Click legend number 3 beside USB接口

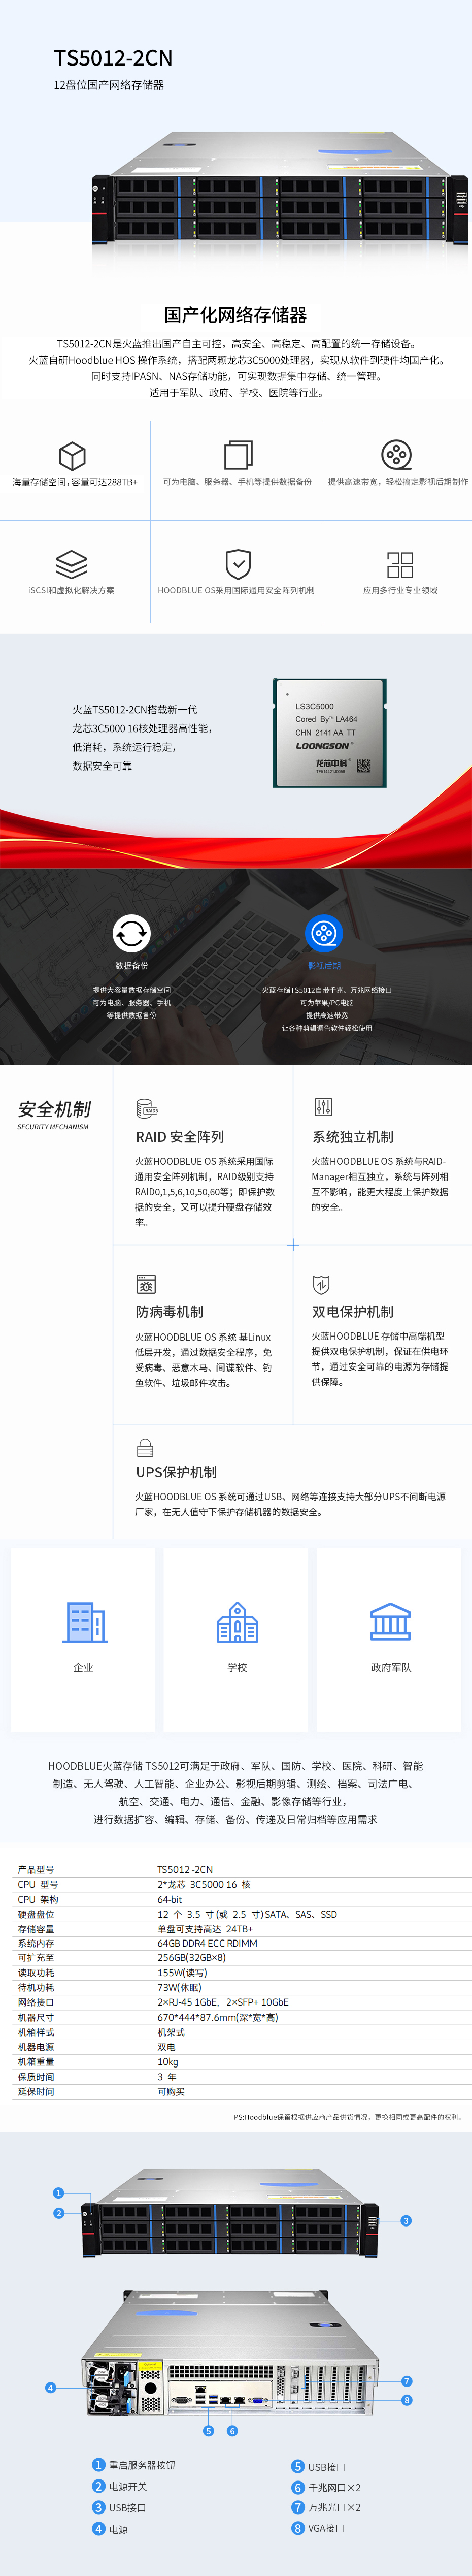coord(99,2506)
